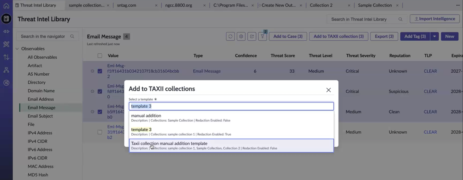Screen dimensions: 463x180
Task: Open the Eml-Msg-f1ff16431b0342107f18cb31604bcbb2 link
Action: (x=143, y=71)
